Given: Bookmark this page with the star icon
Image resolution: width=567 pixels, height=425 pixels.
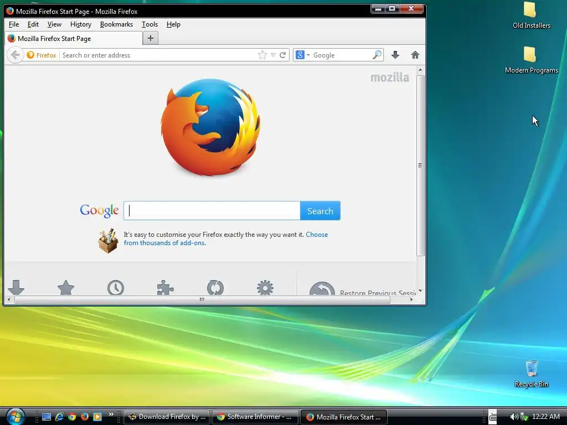Looking at the screenshot, I should pyautogui.click(x=262, y=55).
